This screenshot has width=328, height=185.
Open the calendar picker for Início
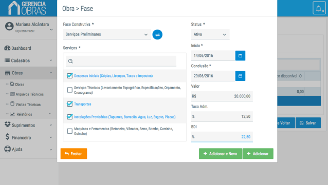(x=240, y=56)
